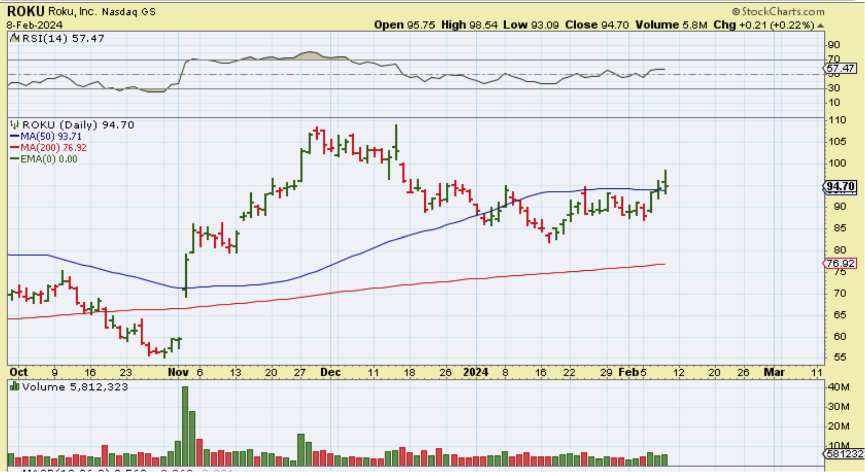Click the MA(200) 76.92 legend entry

click(54, 148)
